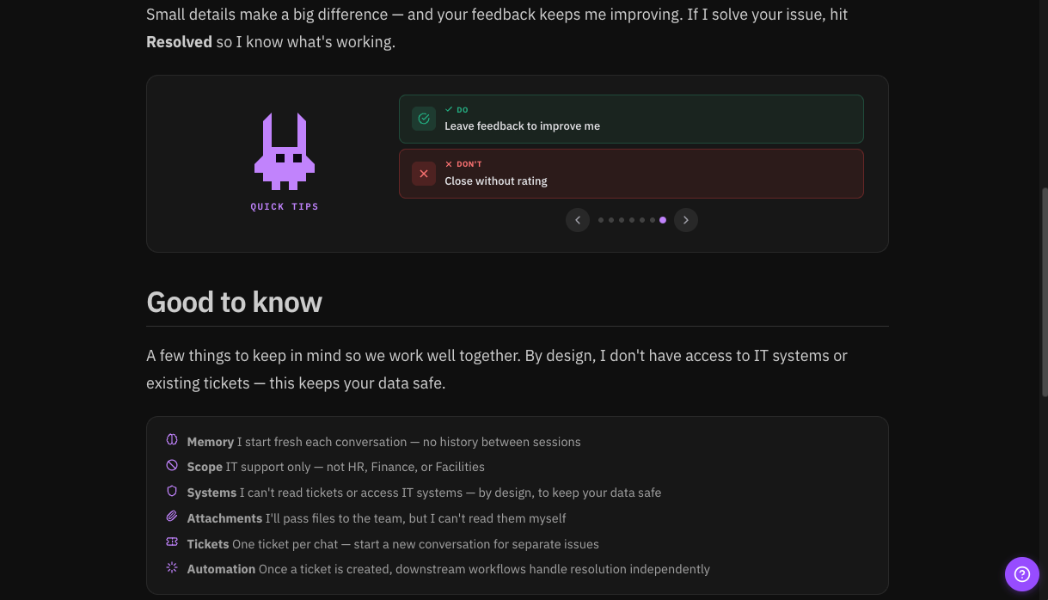Click the Memory brain icon
This screenshot has height=600, width=1048.
pyautogui.click(x=172, y=440)
